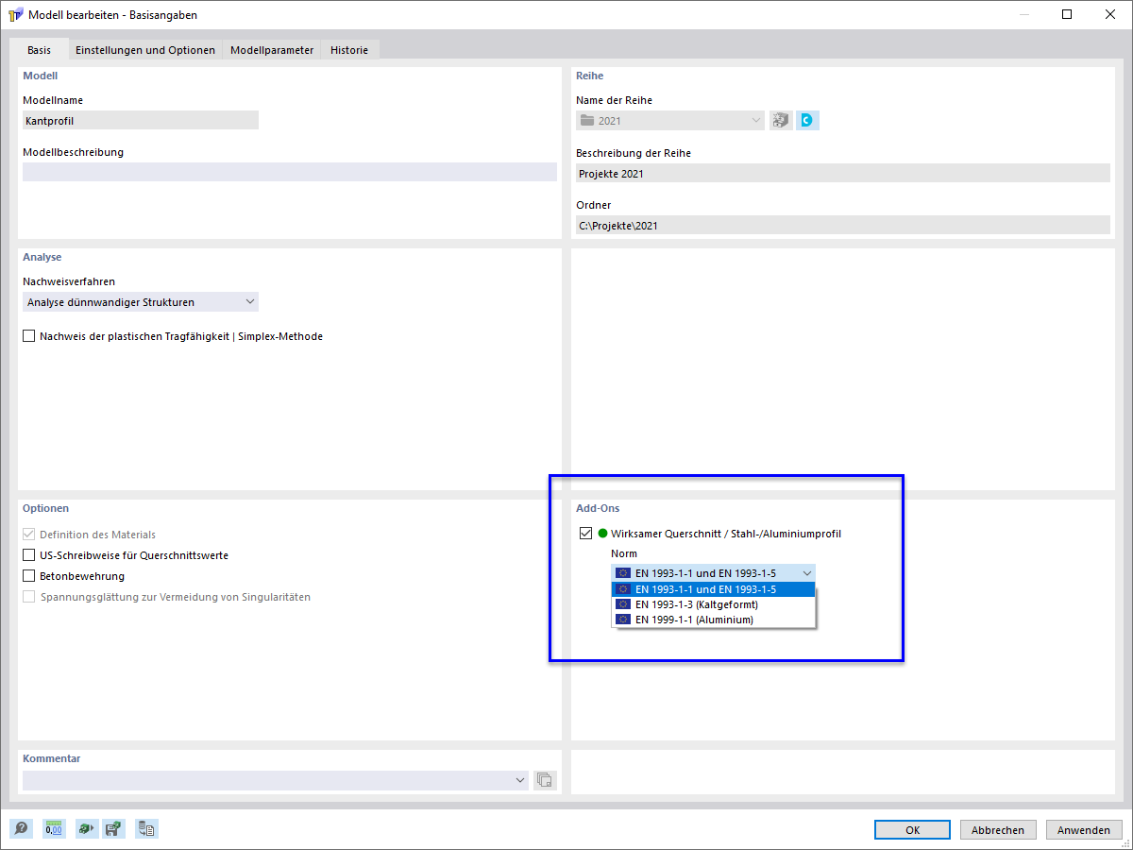Image resolution: width=1133 pixels, height=850 pixels.
Task: Click the Anwenden button
Action: [1084, 830]
